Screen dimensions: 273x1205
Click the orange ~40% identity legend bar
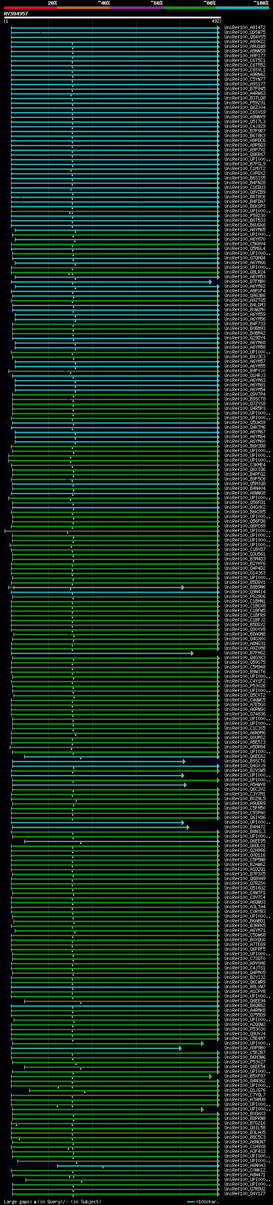(83, 8)
